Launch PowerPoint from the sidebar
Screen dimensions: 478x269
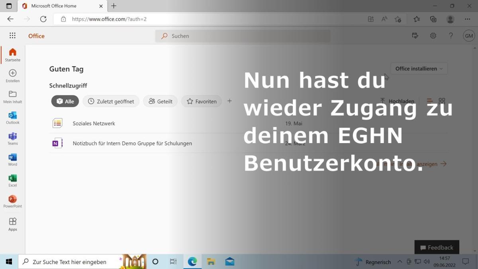pos(12,201)
